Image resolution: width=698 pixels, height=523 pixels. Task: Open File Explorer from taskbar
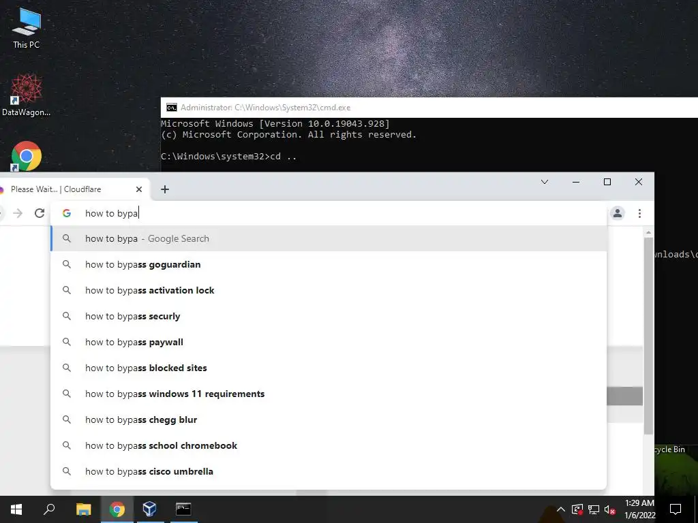(x=83, y=509)
